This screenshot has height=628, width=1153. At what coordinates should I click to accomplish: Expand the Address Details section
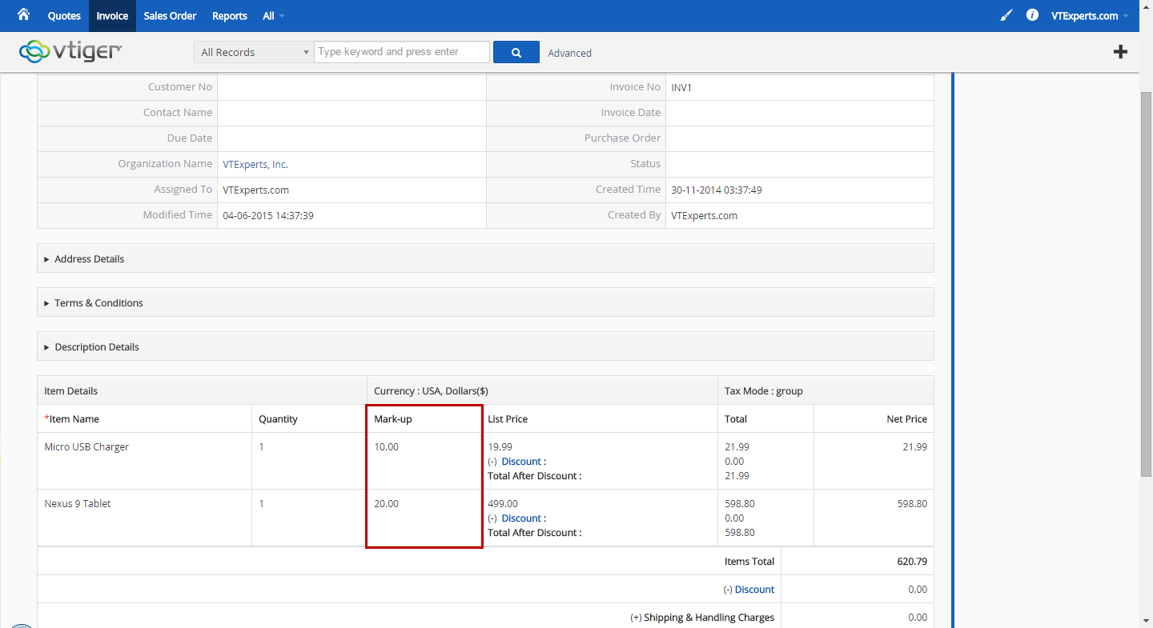[485, 258]
